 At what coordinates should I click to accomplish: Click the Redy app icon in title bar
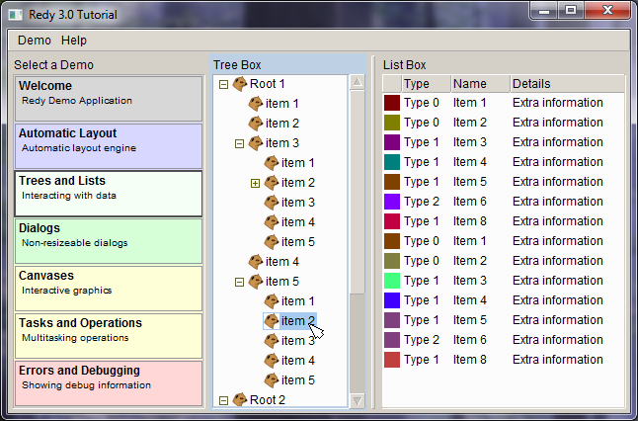(16, 15)
